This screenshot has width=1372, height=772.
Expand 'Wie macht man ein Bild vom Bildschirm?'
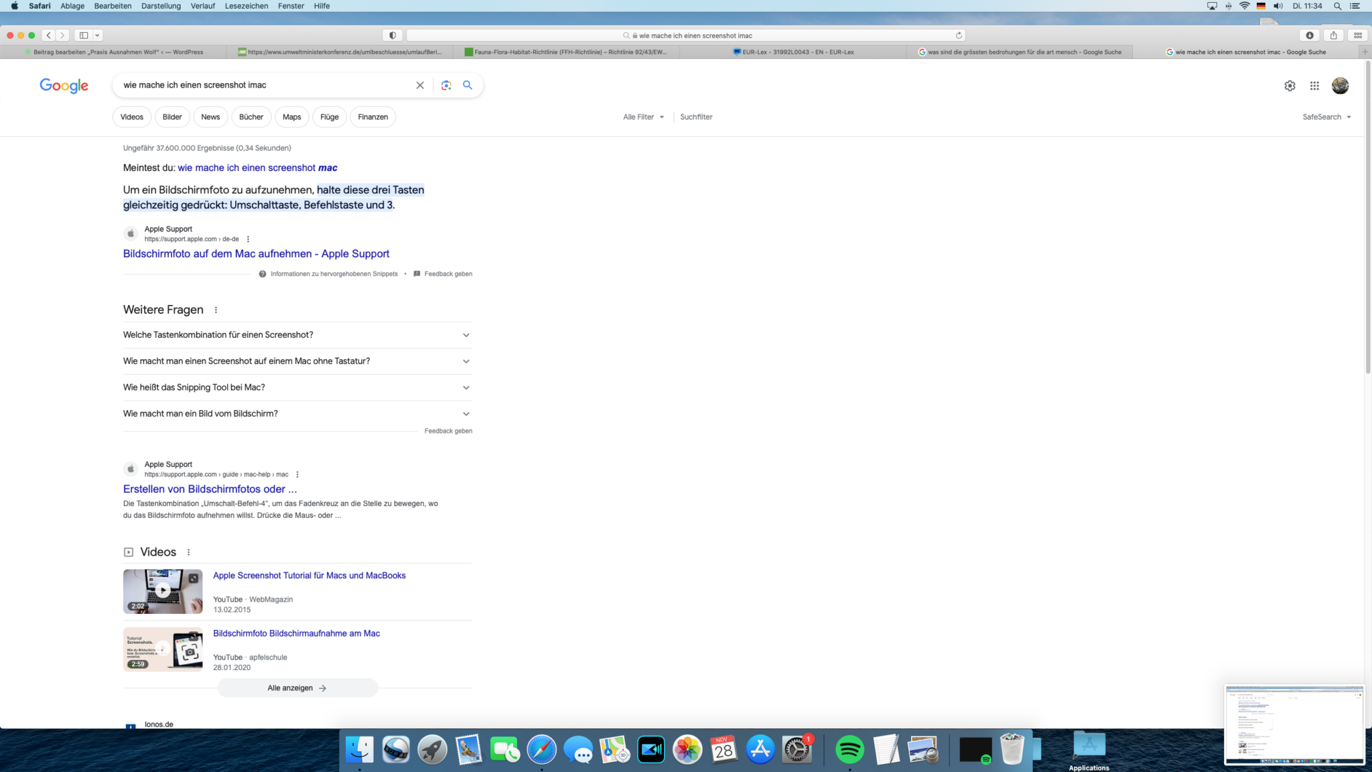[297, 413]
